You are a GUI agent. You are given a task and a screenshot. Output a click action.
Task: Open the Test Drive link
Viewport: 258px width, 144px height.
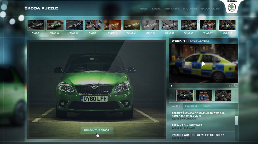pos(172,8)
